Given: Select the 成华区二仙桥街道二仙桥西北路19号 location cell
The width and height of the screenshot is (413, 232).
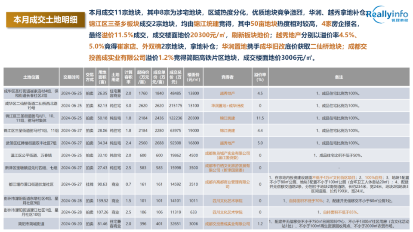Looking at the screenshot, I should pyautogui.click(x=31, y=106).
